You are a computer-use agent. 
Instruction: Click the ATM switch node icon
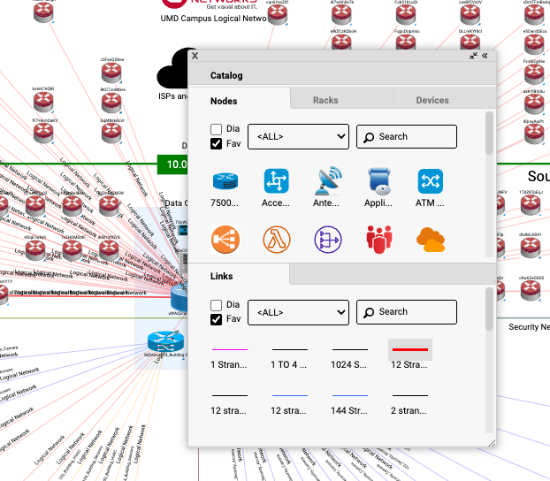coord(430,181)
